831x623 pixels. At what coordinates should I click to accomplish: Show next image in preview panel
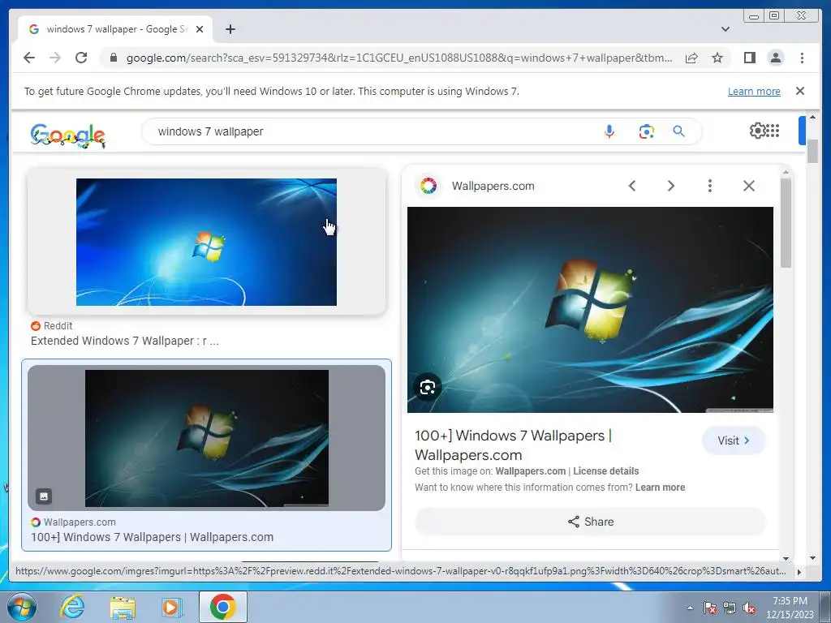coord(671,186)
